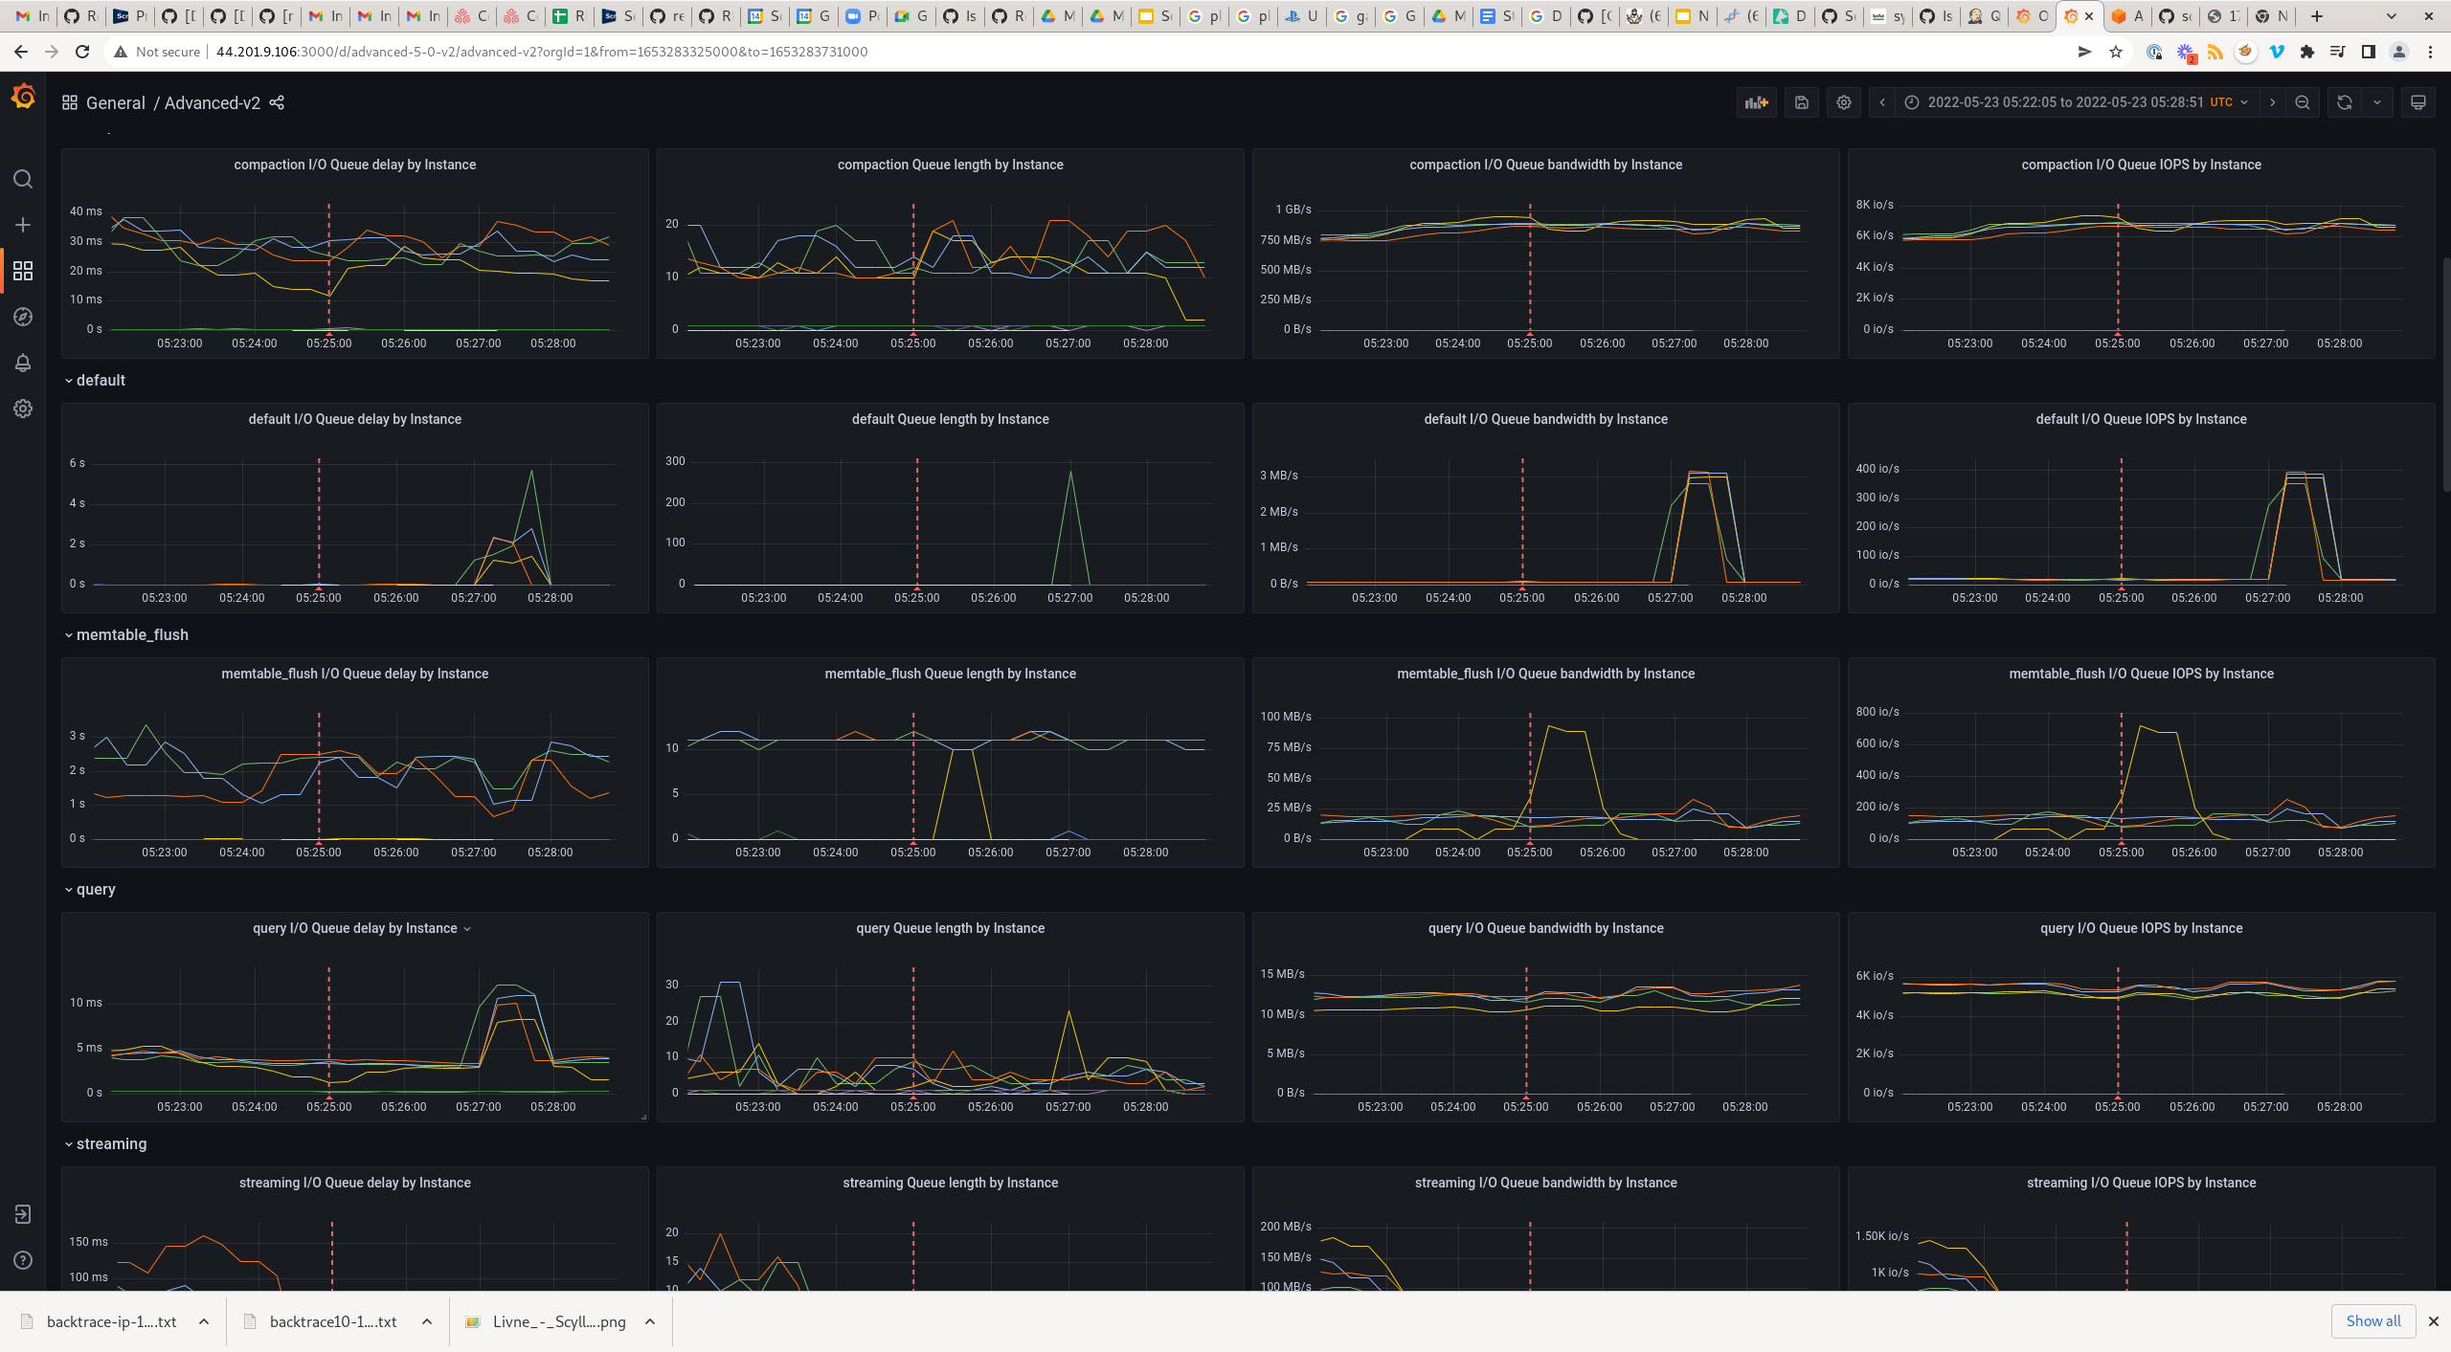Click the browser address bar URL
Screen dimensions: 2451x1352
coord(542,52)
